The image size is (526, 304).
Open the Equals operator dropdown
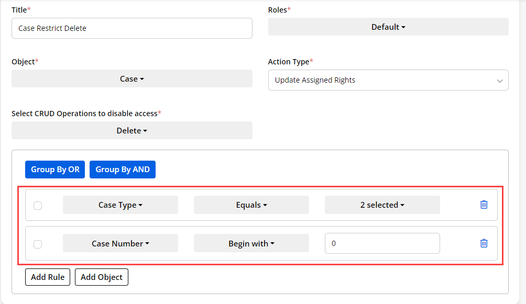(x=251, y=205)
